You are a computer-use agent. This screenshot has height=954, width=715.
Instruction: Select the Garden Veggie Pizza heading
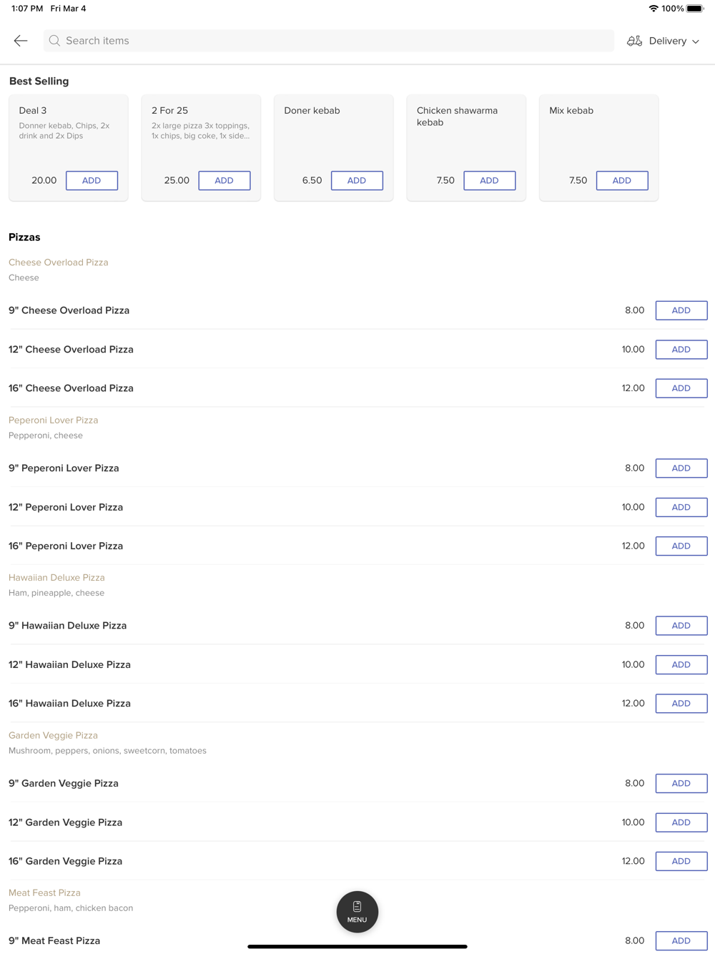(53, 735)
